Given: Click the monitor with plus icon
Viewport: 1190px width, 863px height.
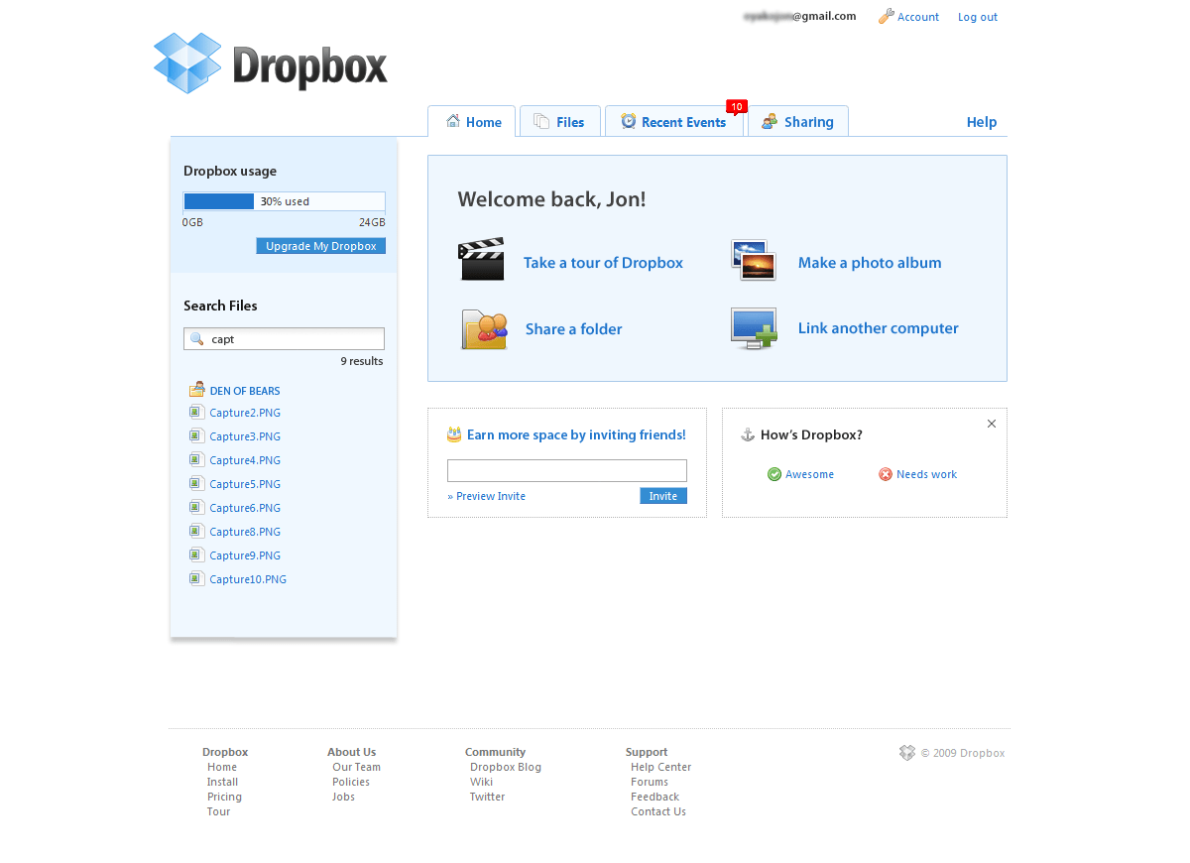Looking at the screenshot, I should pos(754,328).
